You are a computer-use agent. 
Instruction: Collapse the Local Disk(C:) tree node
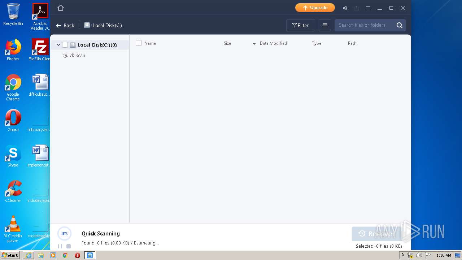point(58,45)
